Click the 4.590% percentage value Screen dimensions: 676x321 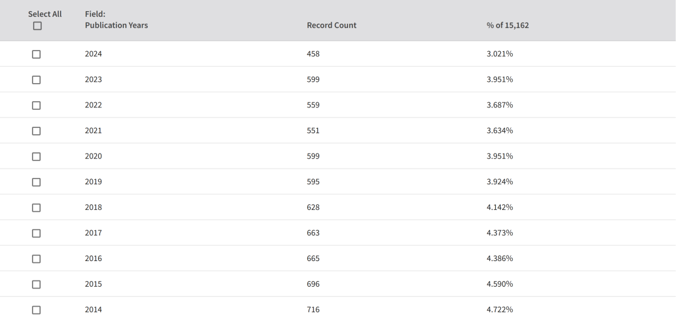pos(499,284)
